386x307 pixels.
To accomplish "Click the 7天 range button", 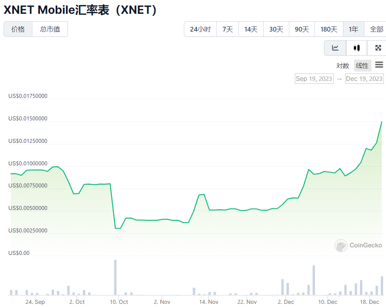I will pos(227,29).
